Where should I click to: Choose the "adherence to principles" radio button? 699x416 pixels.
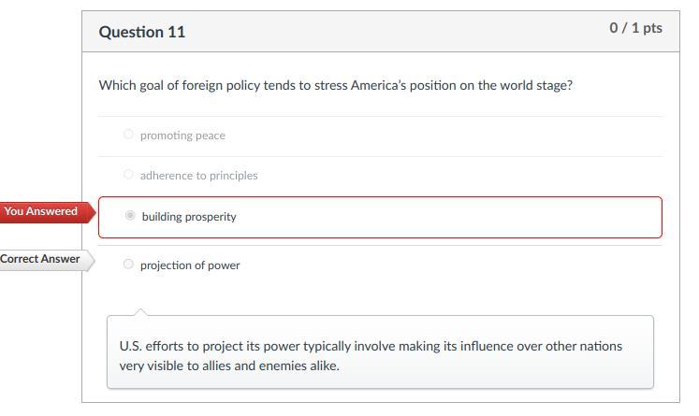(128, 175)
